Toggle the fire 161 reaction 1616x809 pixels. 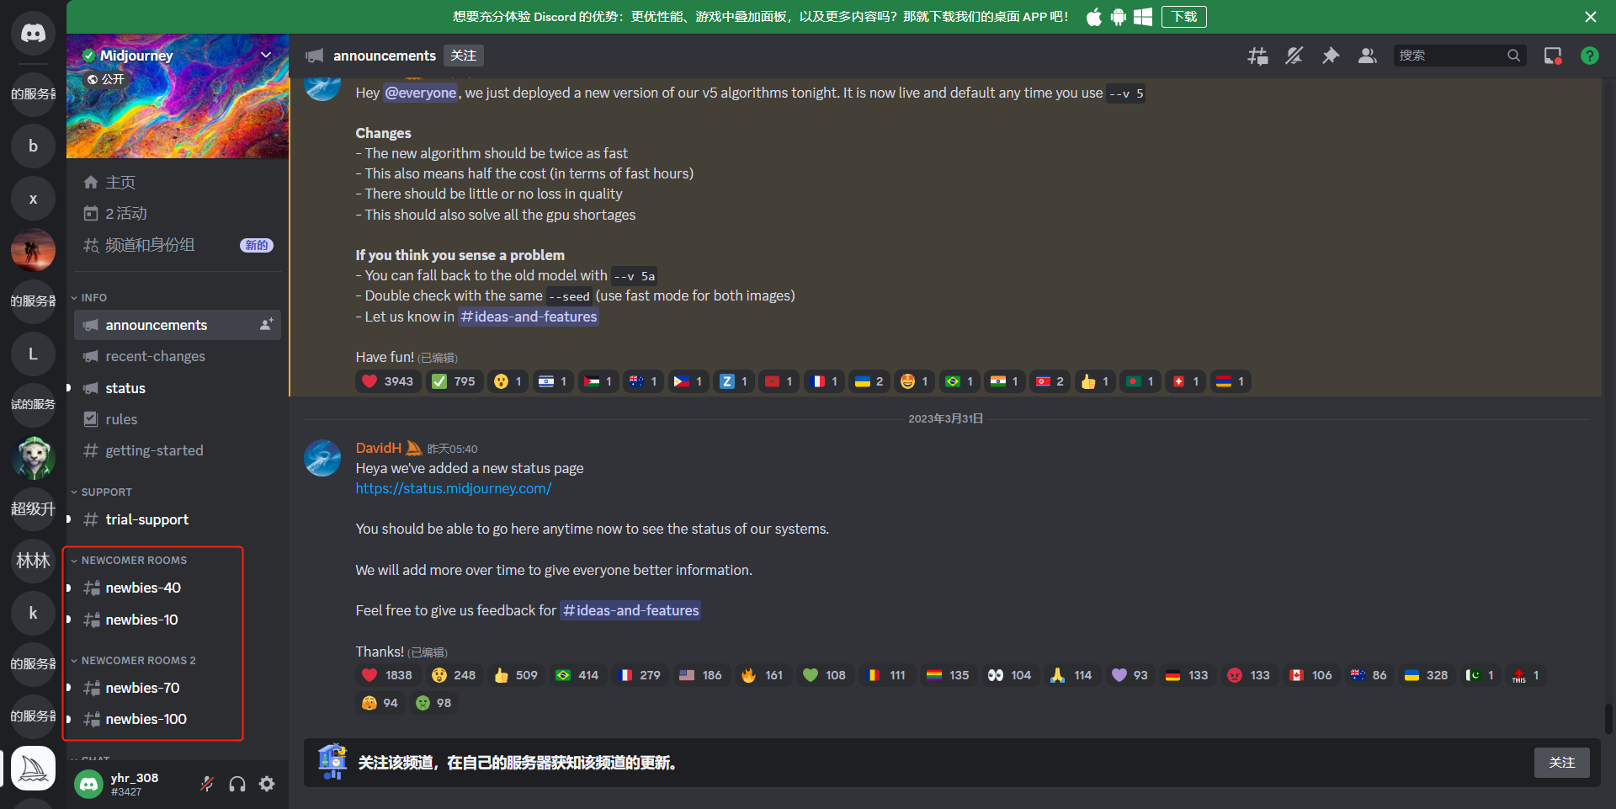tap(763, 675)
